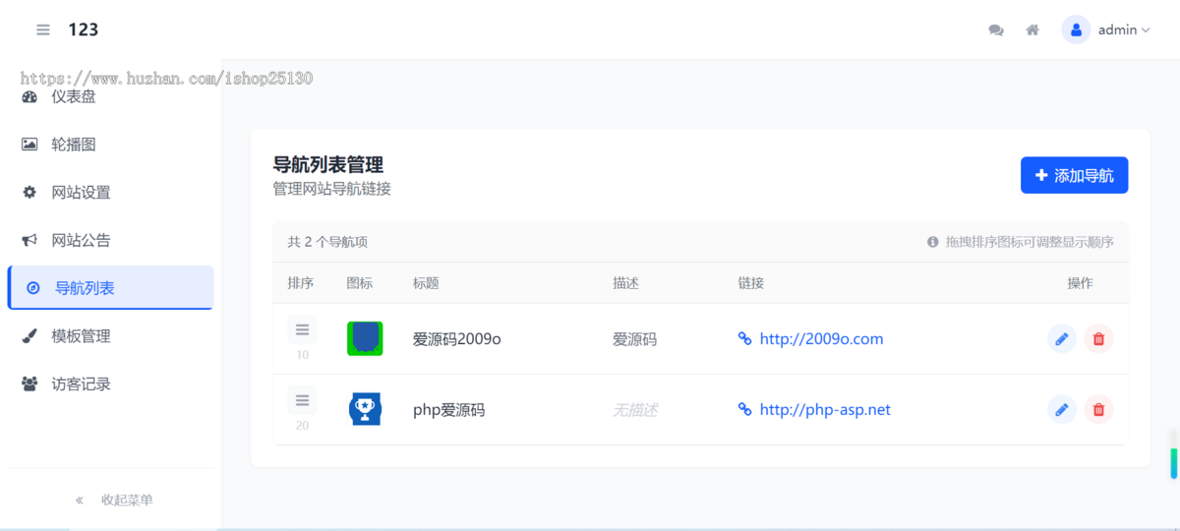Click the 管理网站导航链接 subtitle text
The image size is (1180, 531).
(331, 189)
